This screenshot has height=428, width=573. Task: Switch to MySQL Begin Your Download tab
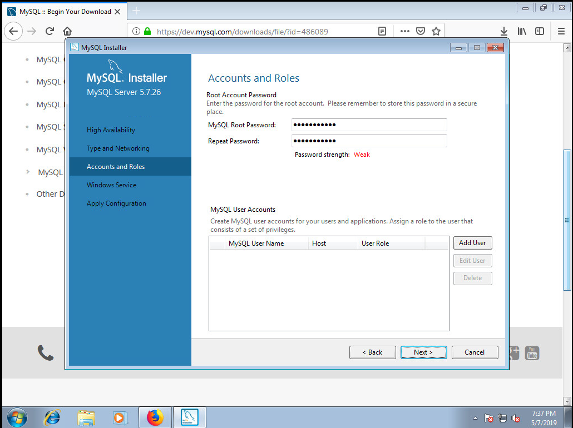click(65, 12)
